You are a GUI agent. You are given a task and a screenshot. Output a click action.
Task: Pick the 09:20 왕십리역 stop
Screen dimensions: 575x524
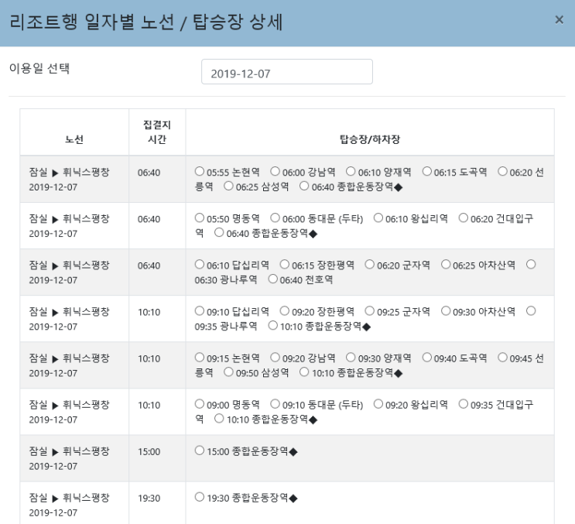(378, 404)
